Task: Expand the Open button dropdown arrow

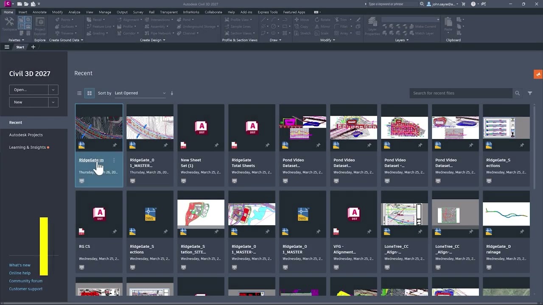Action: point(53,90)
